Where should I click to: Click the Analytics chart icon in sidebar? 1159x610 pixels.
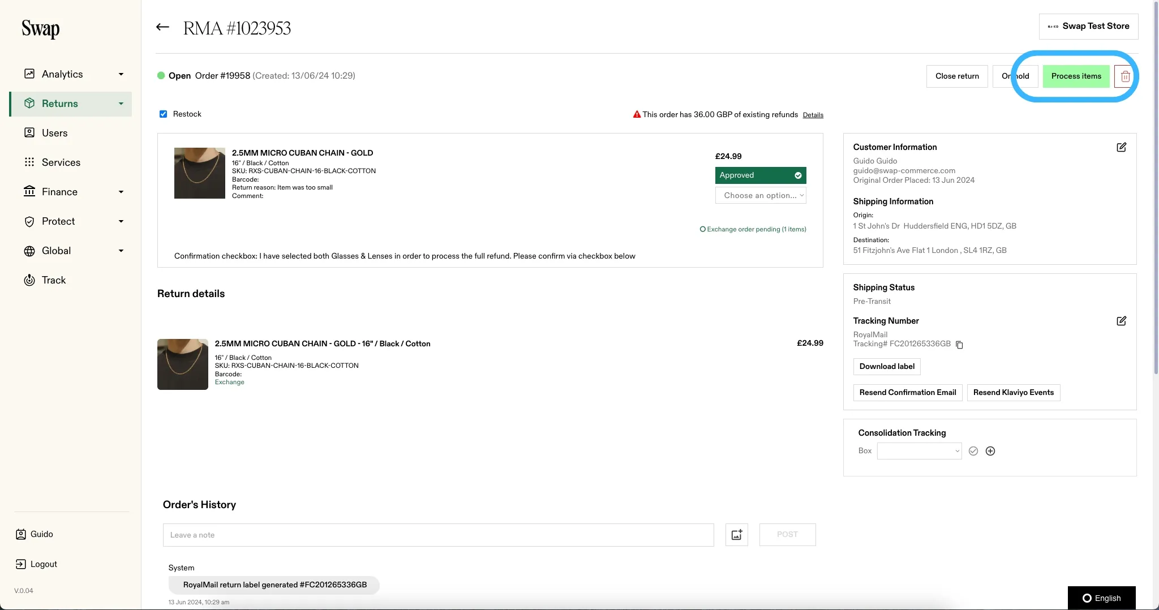point(29,74)
